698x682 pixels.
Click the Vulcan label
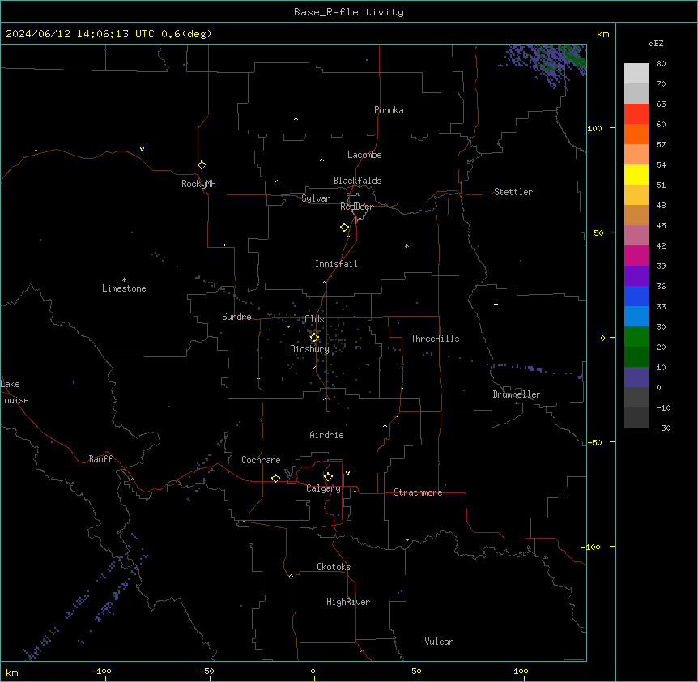tap(440, 642)
